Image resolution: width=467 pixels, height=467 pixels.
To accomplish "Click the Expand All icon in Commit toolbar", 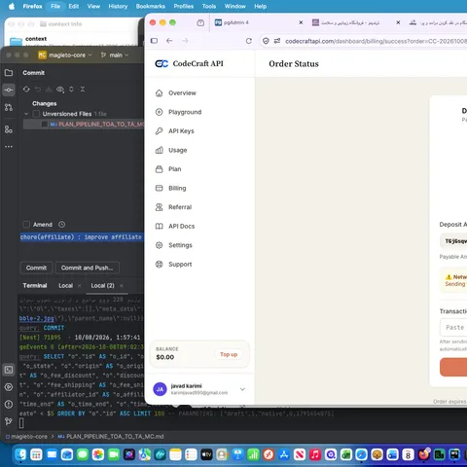I will (71, 90).
